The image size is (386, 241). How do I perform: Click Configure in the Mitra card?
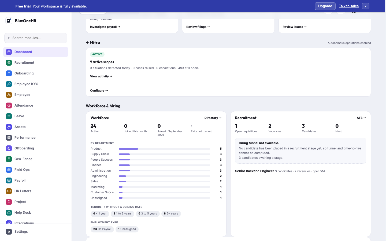tap(99, 91)
